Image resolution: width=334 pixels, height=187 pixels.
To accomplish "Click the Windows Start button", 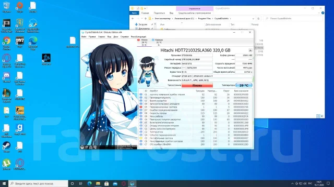I will [x=4, y=183].
